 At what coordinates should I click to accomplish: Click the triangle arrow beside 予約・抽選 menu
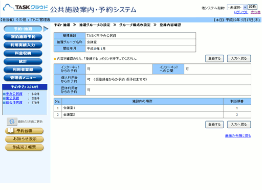coord(46,29)
